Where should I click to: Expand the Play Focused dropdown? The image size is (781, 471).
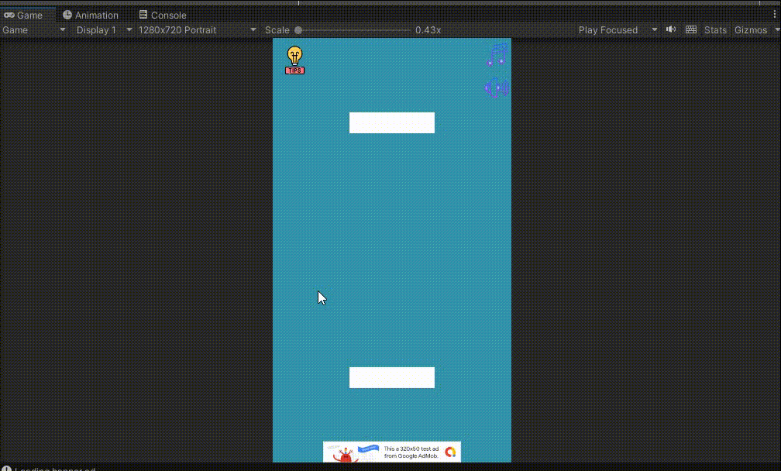coord(616,29)
